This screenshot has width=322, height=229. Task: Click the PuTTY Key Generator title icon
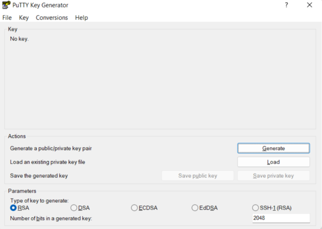5,5
